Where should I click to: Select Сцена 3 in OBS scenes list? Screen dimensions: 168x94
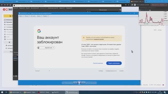pyautogui.click(x=15, y=60)
